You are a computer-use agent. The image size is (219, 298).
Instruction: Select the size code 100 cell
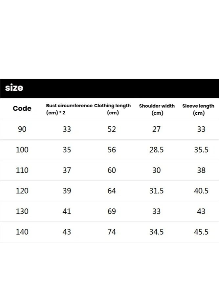tap(22, 150)
